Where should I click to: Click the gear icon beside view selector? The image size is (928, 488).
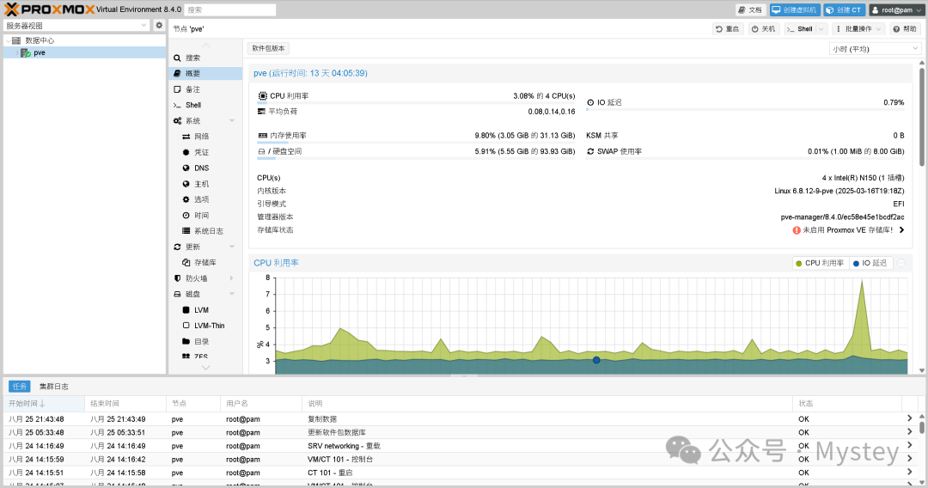[159, 26]
